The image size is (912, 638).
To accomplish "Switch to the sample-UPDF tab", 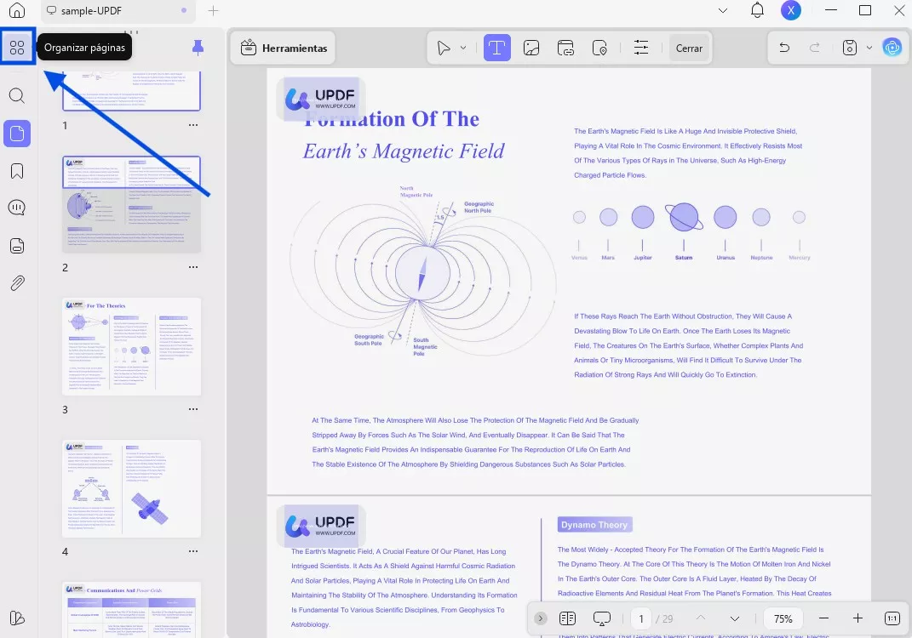I will click(x=117, y=10).
